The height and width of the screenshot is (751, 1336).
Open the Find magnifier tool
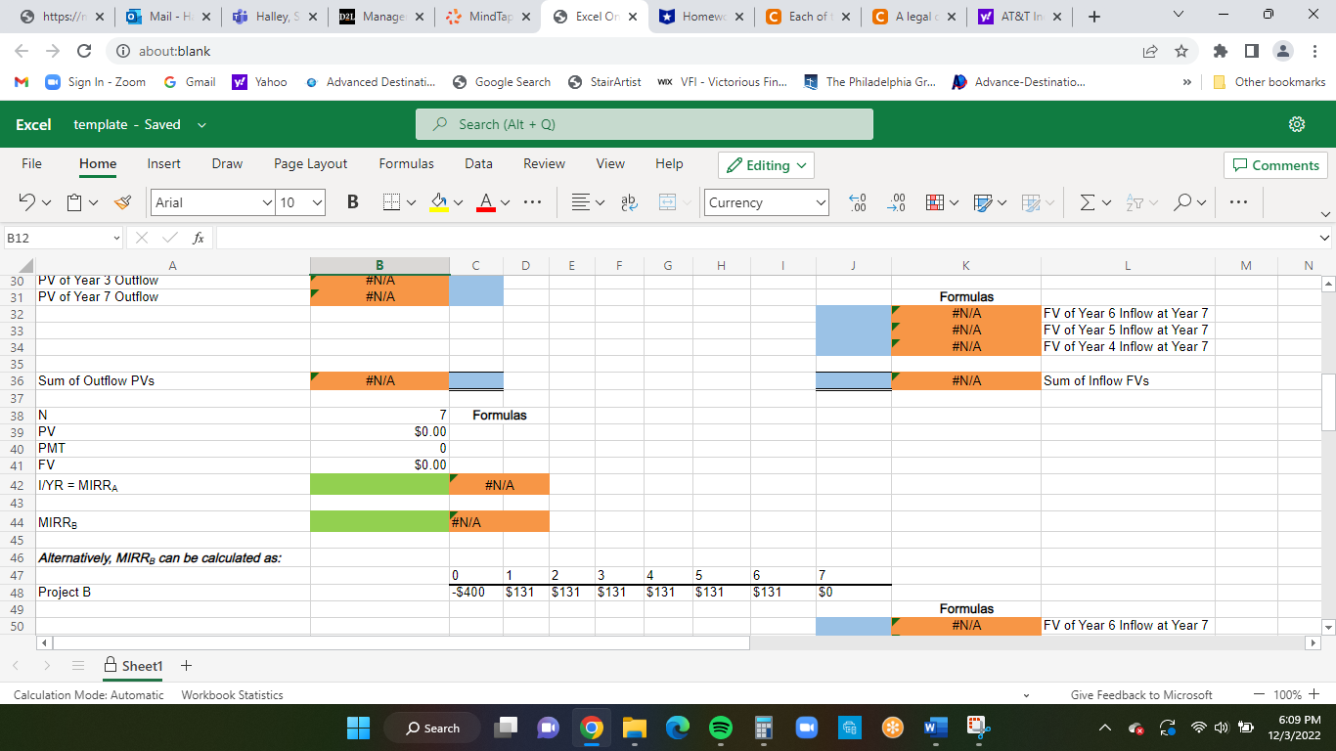click(1183, 202)
